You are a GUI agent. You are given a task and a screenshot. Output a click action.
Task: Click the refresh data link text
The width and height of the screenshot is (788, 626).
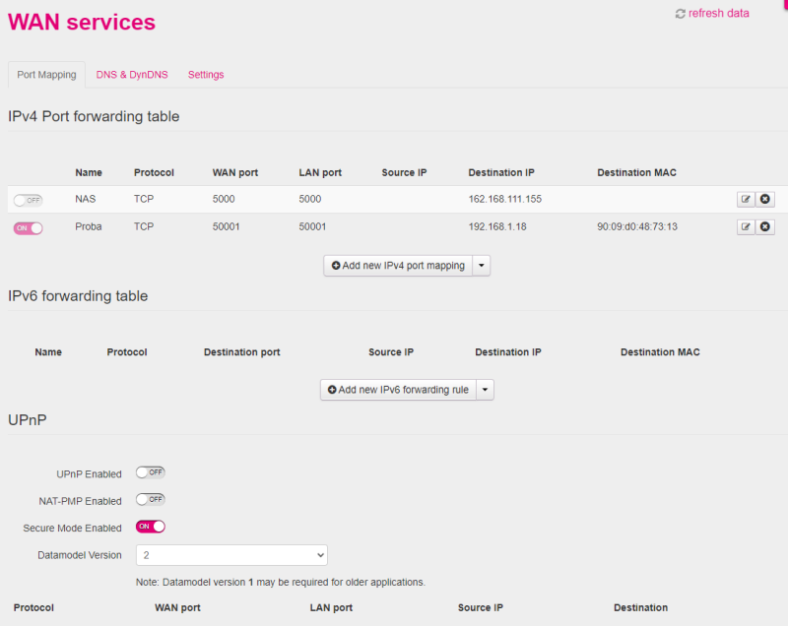719,14
